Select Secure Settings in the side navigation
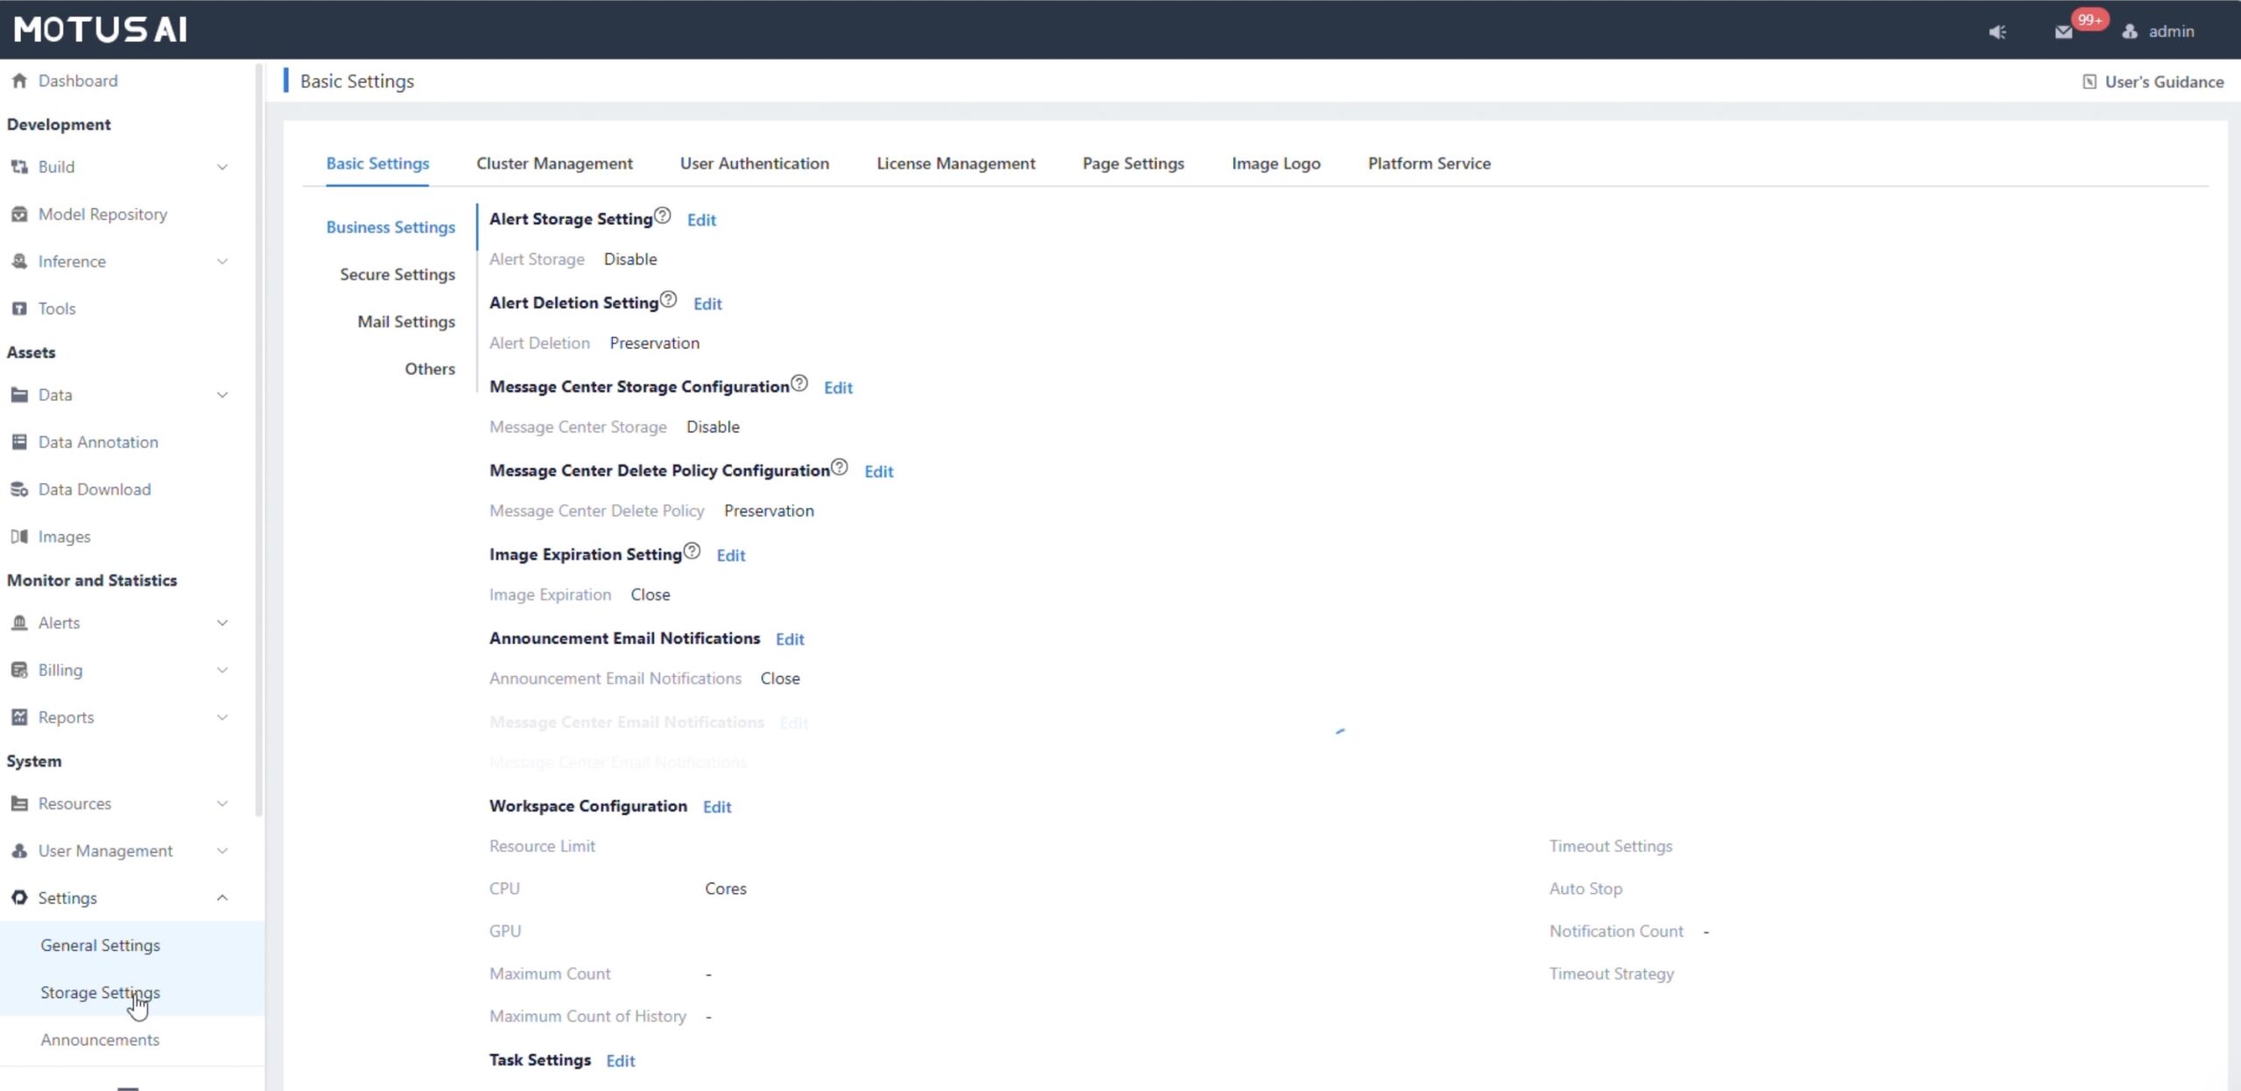 point(397,274)
